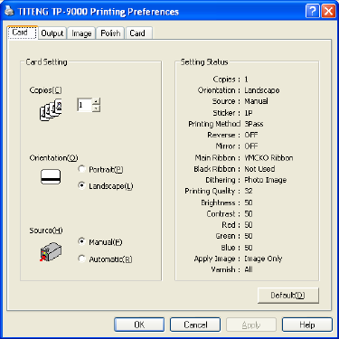
Task: Decrease copies with the down spinner arrow
Action: coord(96,108)
